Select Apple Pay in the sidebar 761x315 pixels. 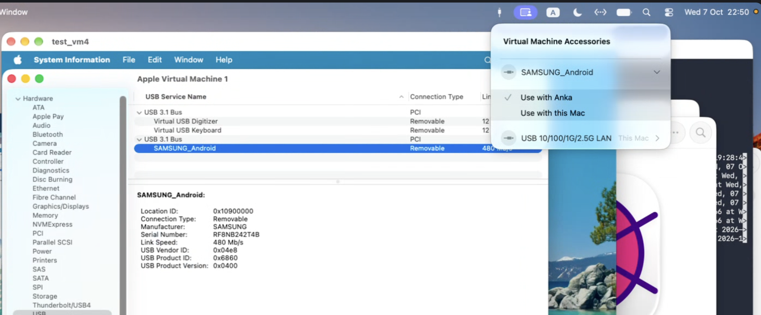(x=48, y=116)
